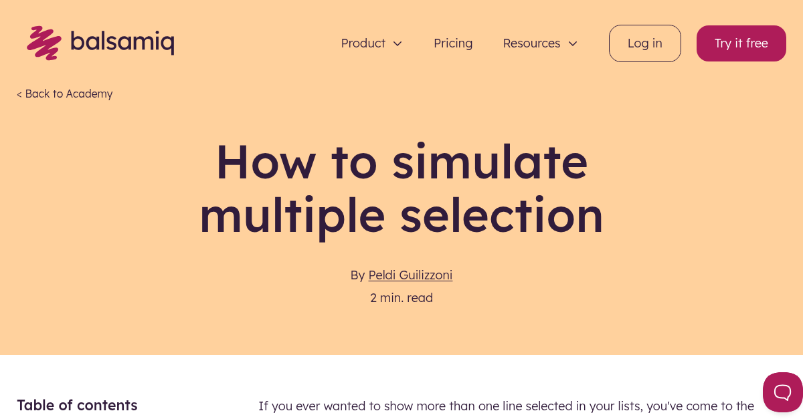Open the chat support widget
The image size is (803, 419).
click(x=782, y=392)
